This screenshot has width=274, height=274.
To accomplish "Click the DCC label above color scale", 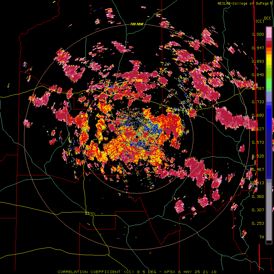I will tap(267, 18).
